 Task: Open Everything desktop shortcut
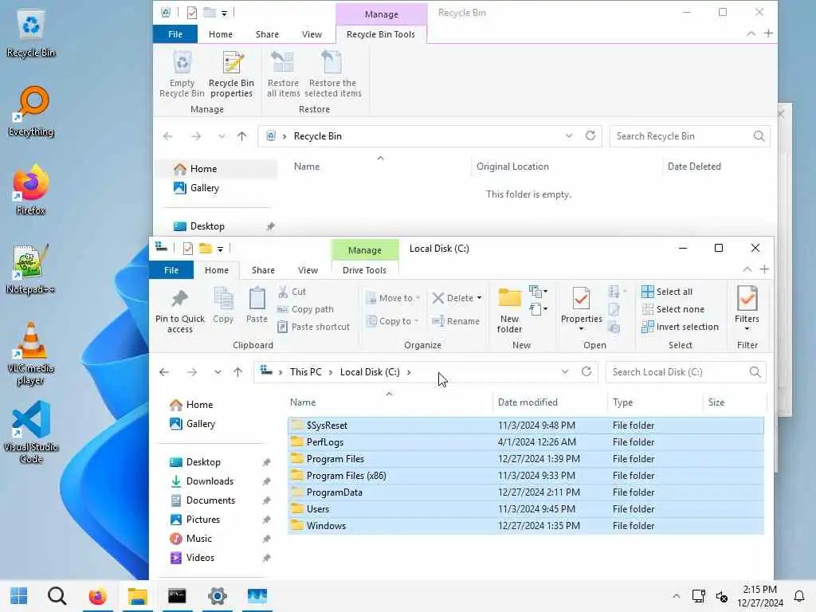point(31,112)
